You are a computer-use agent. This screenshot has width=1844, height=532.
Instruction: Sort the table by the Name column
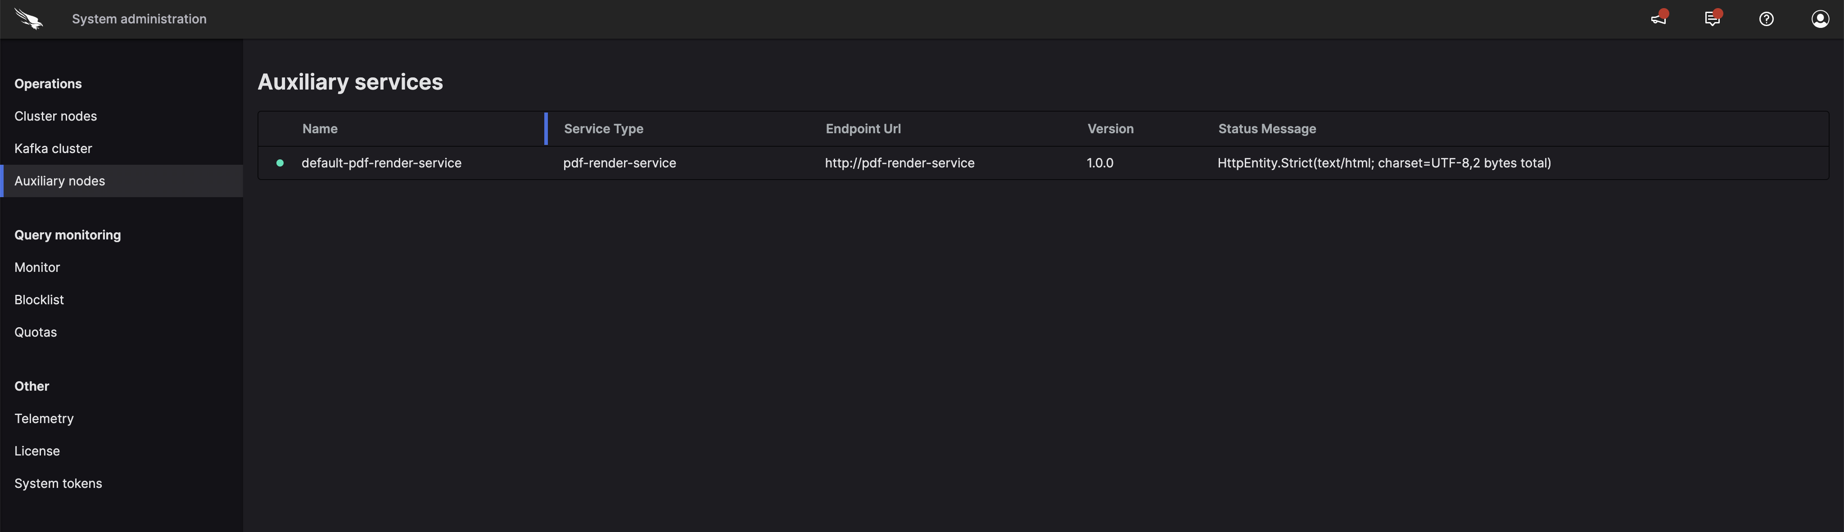[319, 128]
